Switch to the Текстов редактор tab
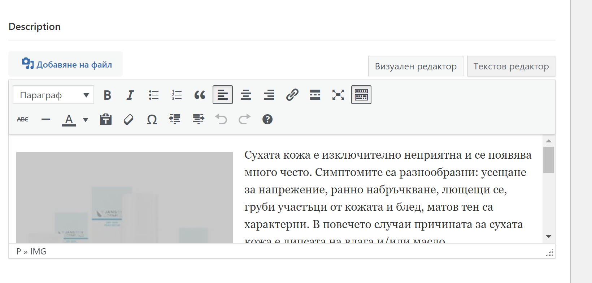 [511, 66]
